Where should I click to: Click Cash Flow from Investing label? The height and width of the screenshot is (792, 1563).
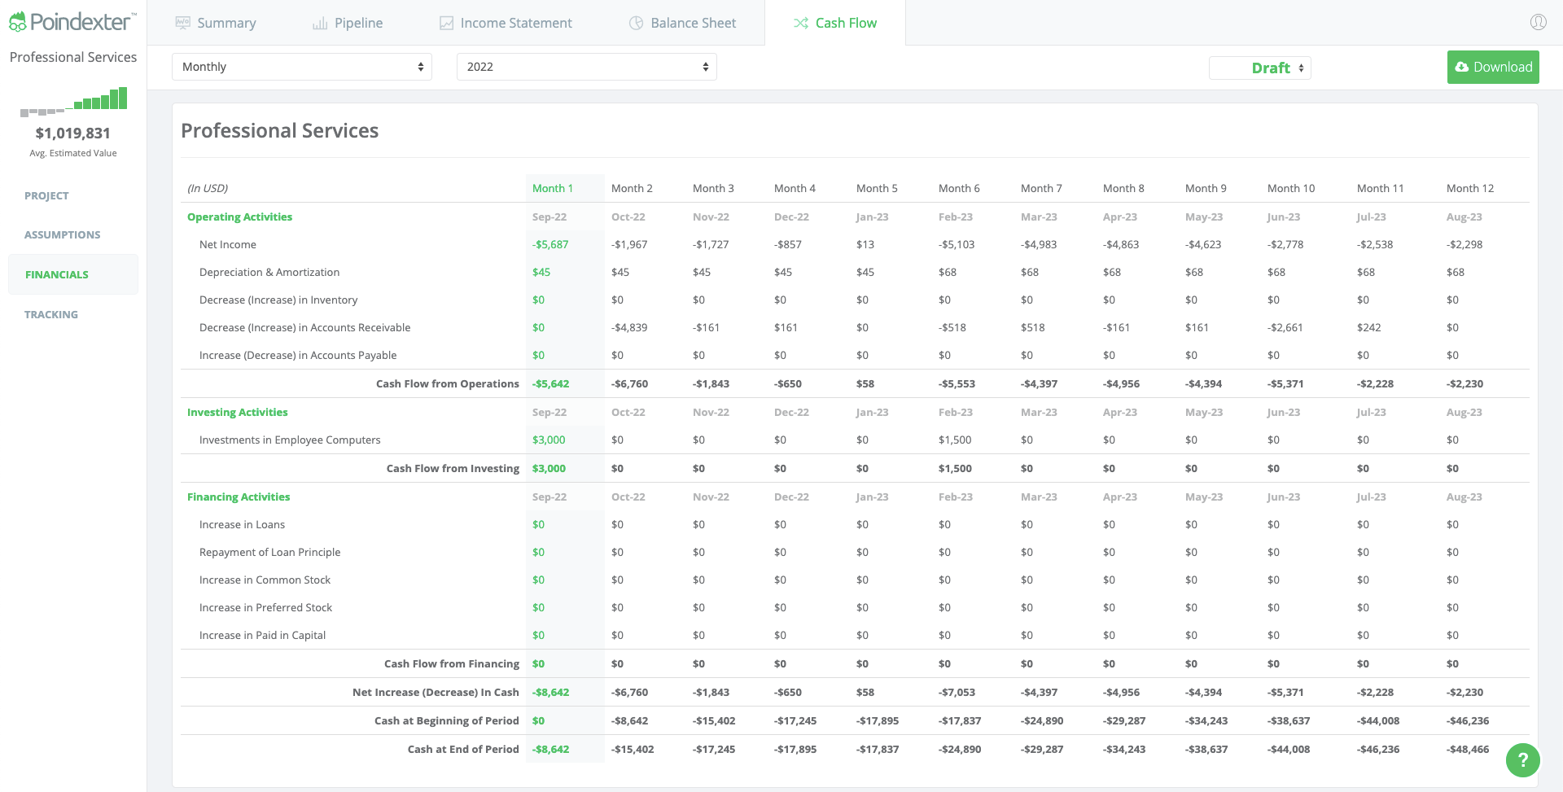pos(453,468)
